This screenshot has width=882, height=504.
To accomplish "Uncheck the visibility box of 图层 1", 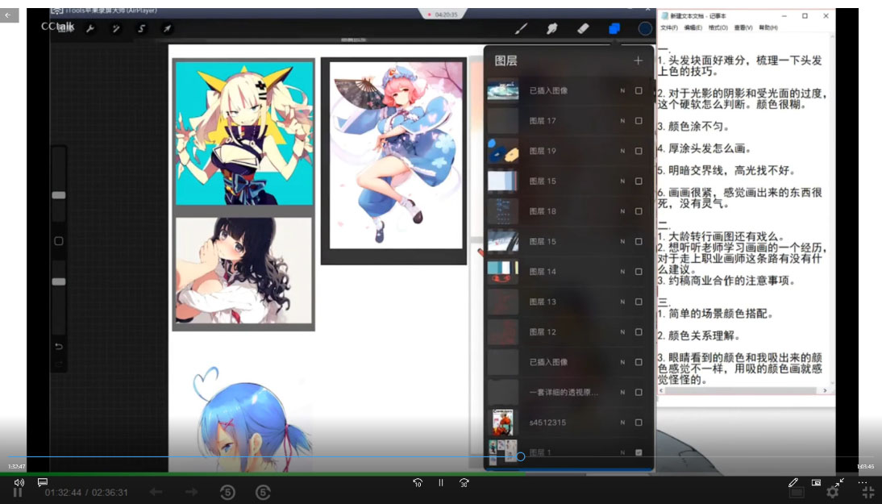I will point(639,452).
